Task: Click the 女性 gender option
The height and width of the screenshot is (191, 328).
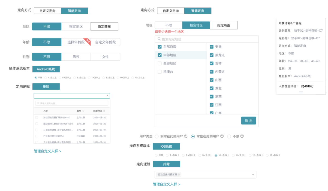Action: pyautogui.click(x=105, y=57)
